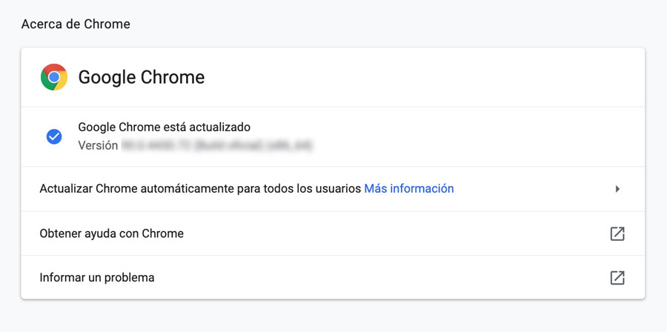This screenshot has width=667, height=332.
Task: Click gray page background below the card
Action: (x=333, y=316)
